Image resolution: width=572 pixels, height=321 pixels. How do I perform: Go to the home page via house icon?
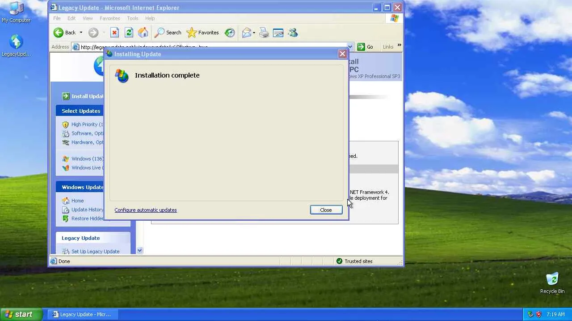[x=143, y=33]
